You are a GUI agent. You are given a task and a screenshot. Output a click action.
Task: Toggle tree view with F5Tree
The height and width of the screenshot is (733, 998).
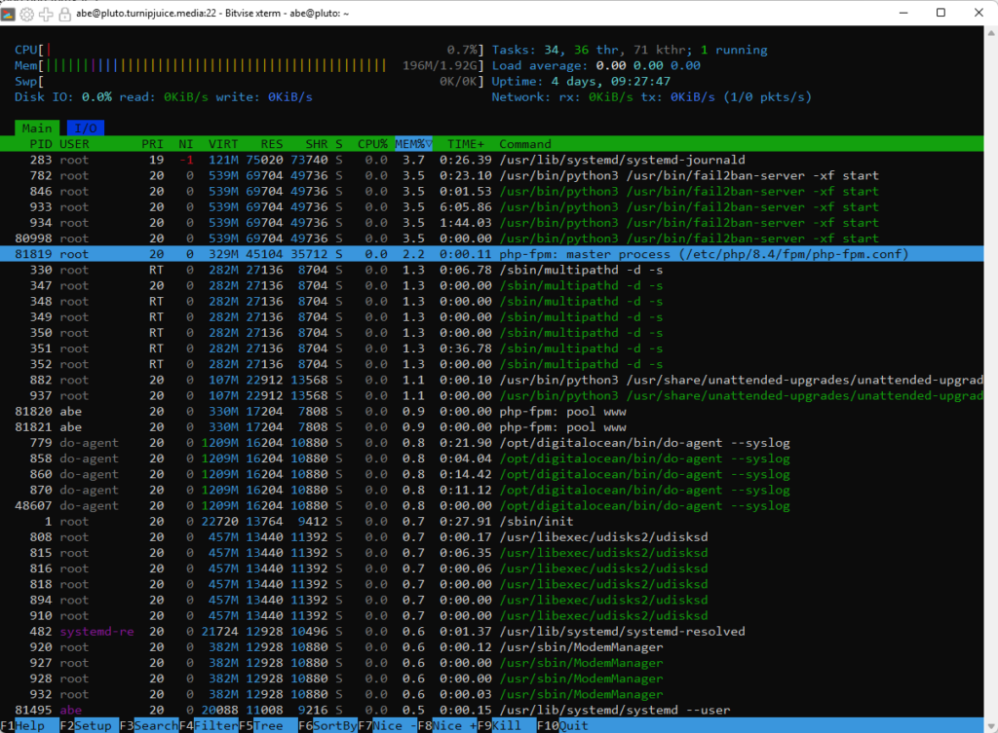pos(263,725)
